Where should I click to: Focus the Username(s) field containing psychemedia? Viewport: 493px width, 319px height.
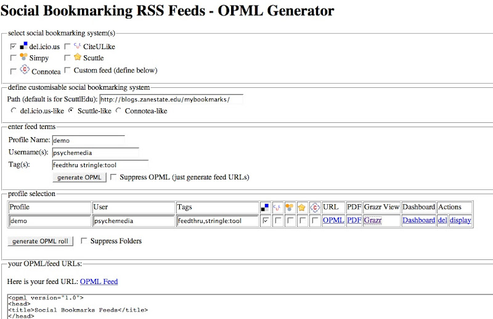click(x=96, y=153)
